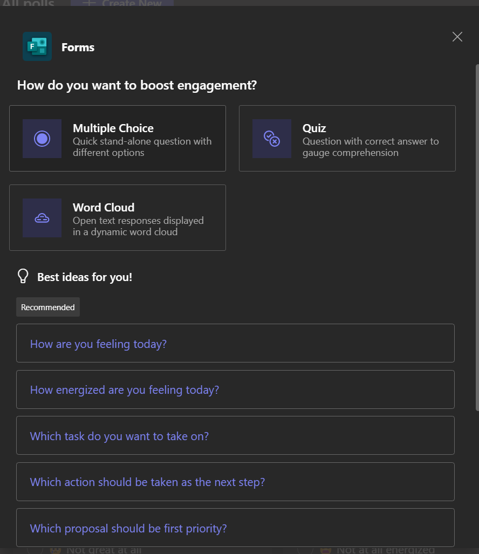Click the Word Cloud icon
This screenshot has width=479, height=554.
coord(42,217)
